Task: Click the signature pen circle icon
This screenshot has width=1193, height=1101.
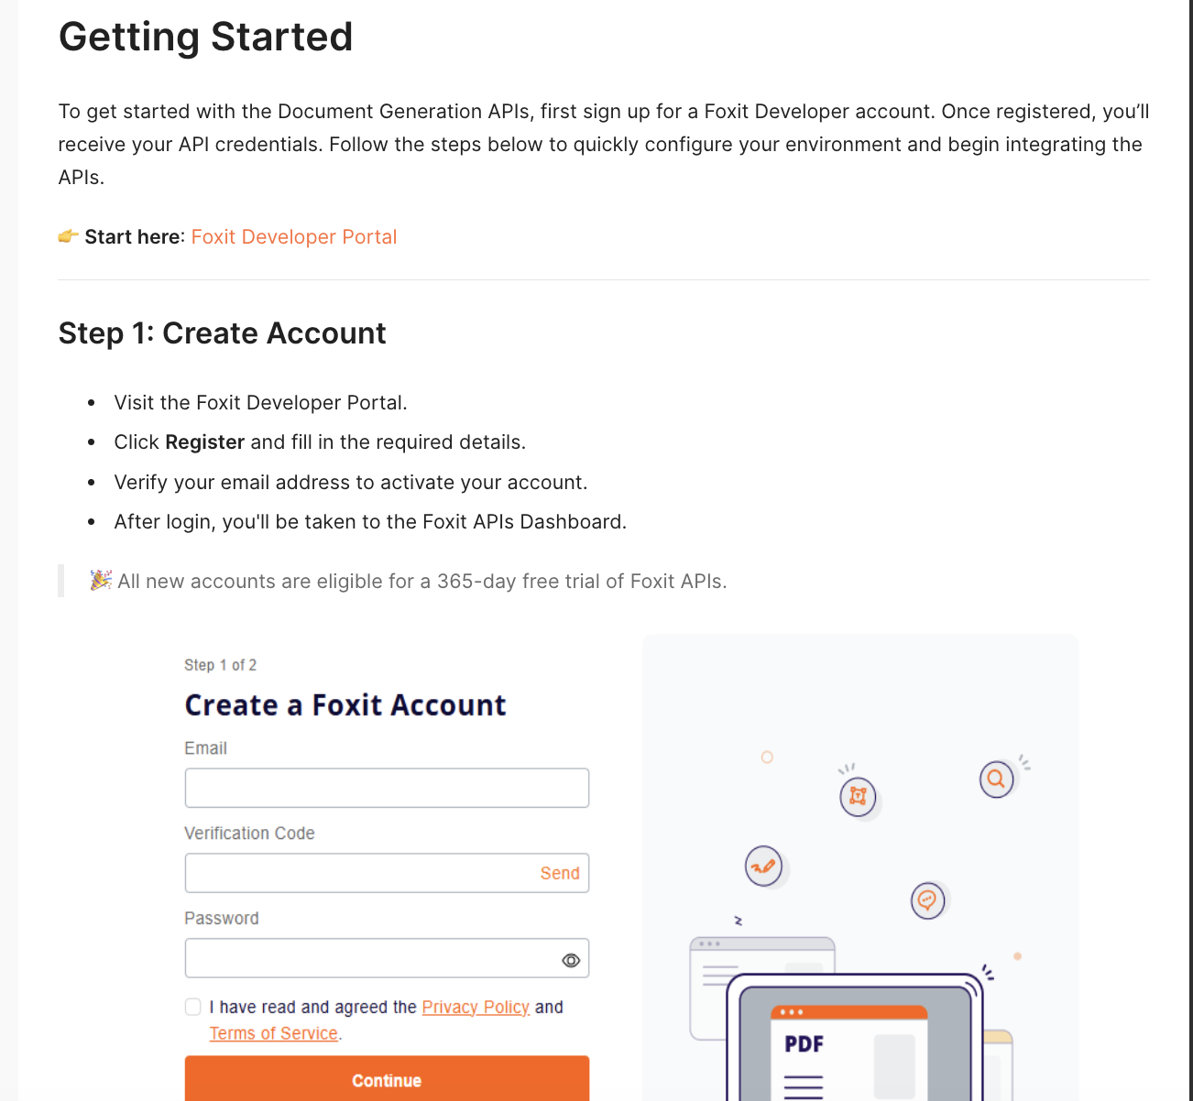Action: pos(763,866)
